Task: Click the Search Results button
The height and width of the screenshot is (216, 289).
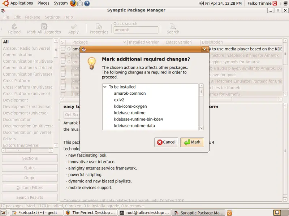Action: coord(30,197)
